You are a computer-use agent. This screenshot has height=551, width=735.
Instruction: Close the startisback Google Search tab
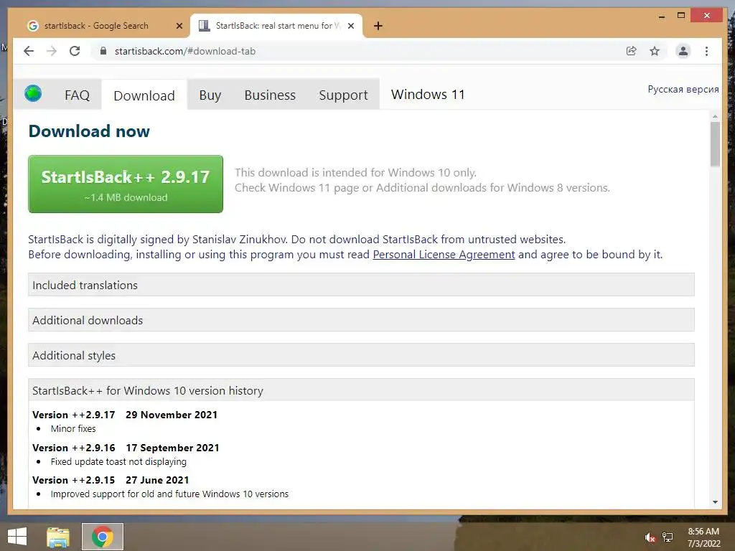click(x=179, y=26)
